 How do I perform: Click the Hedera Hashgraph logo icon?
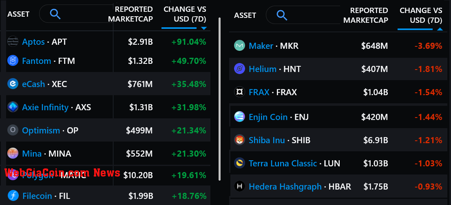(x=240, y=186)
